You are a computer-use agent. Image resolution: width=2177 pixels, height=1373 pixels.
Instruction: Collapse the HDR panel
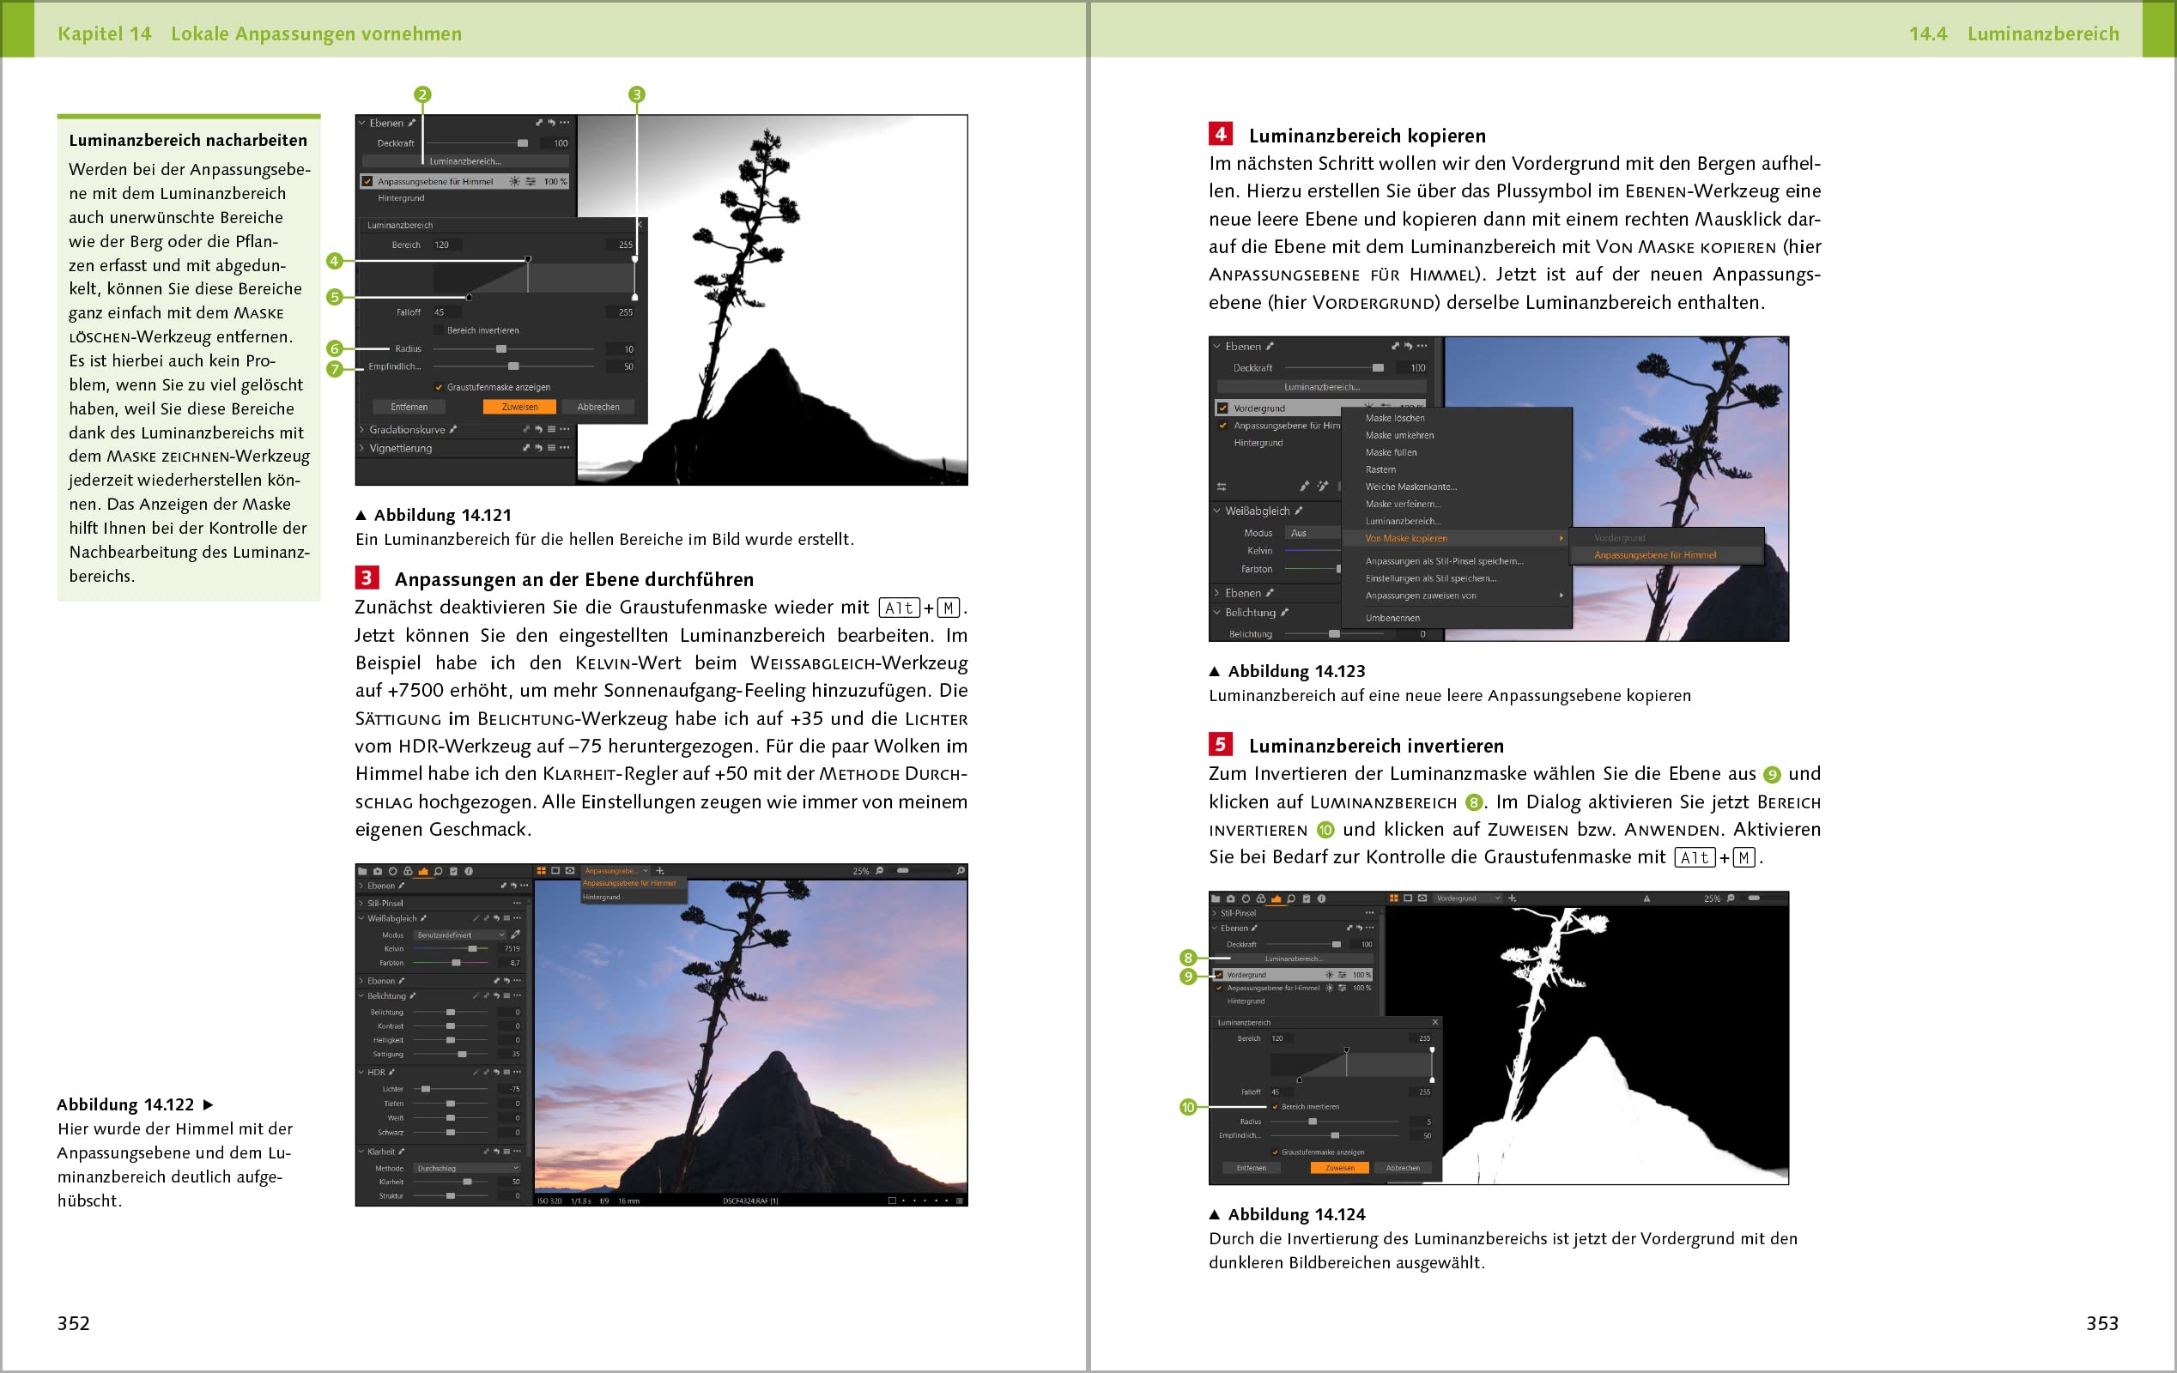pos(361,1072)
